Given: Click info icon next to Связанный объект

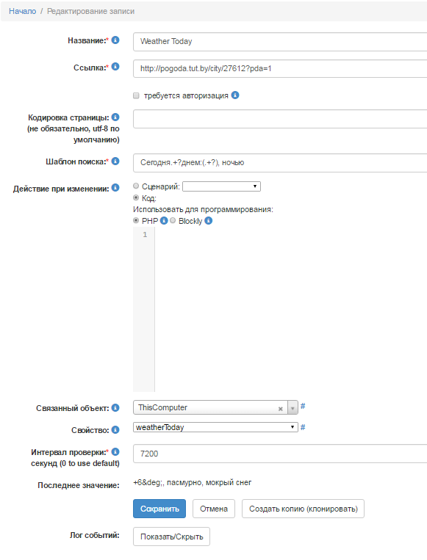Looking at the screenshot, I should 115,407.
